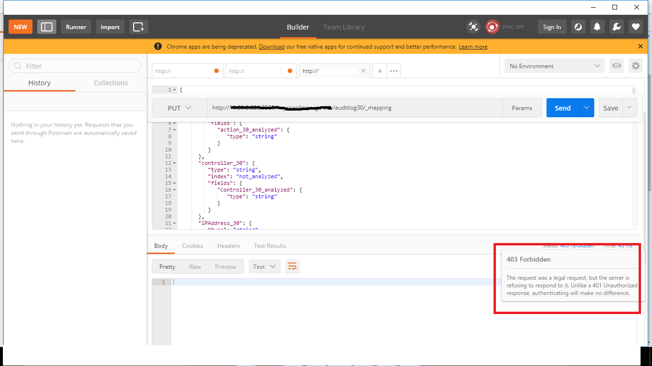Dismiss the Chrome apps deprecation banner
Image resolution: width=652 pixels, height=366 pixels.
coord(641,46)
